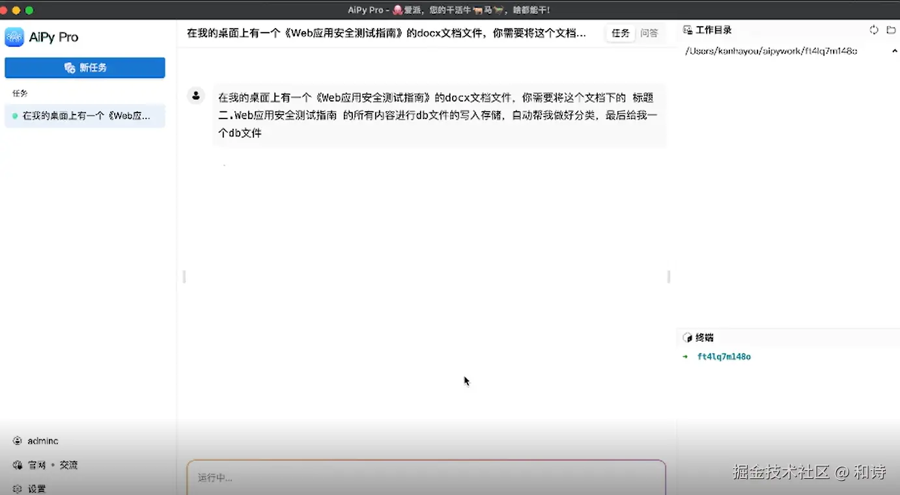Viewport: 900px width, 495px height.
Task: Click the yellow macOS minimize window button
Action: 16,10
